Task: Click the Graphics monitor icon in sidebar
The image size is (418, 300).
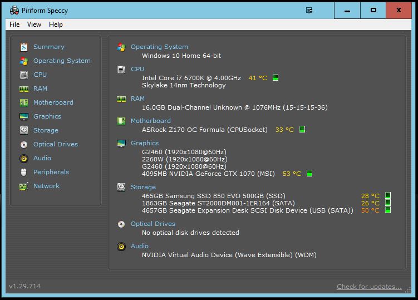Action: 24,116
